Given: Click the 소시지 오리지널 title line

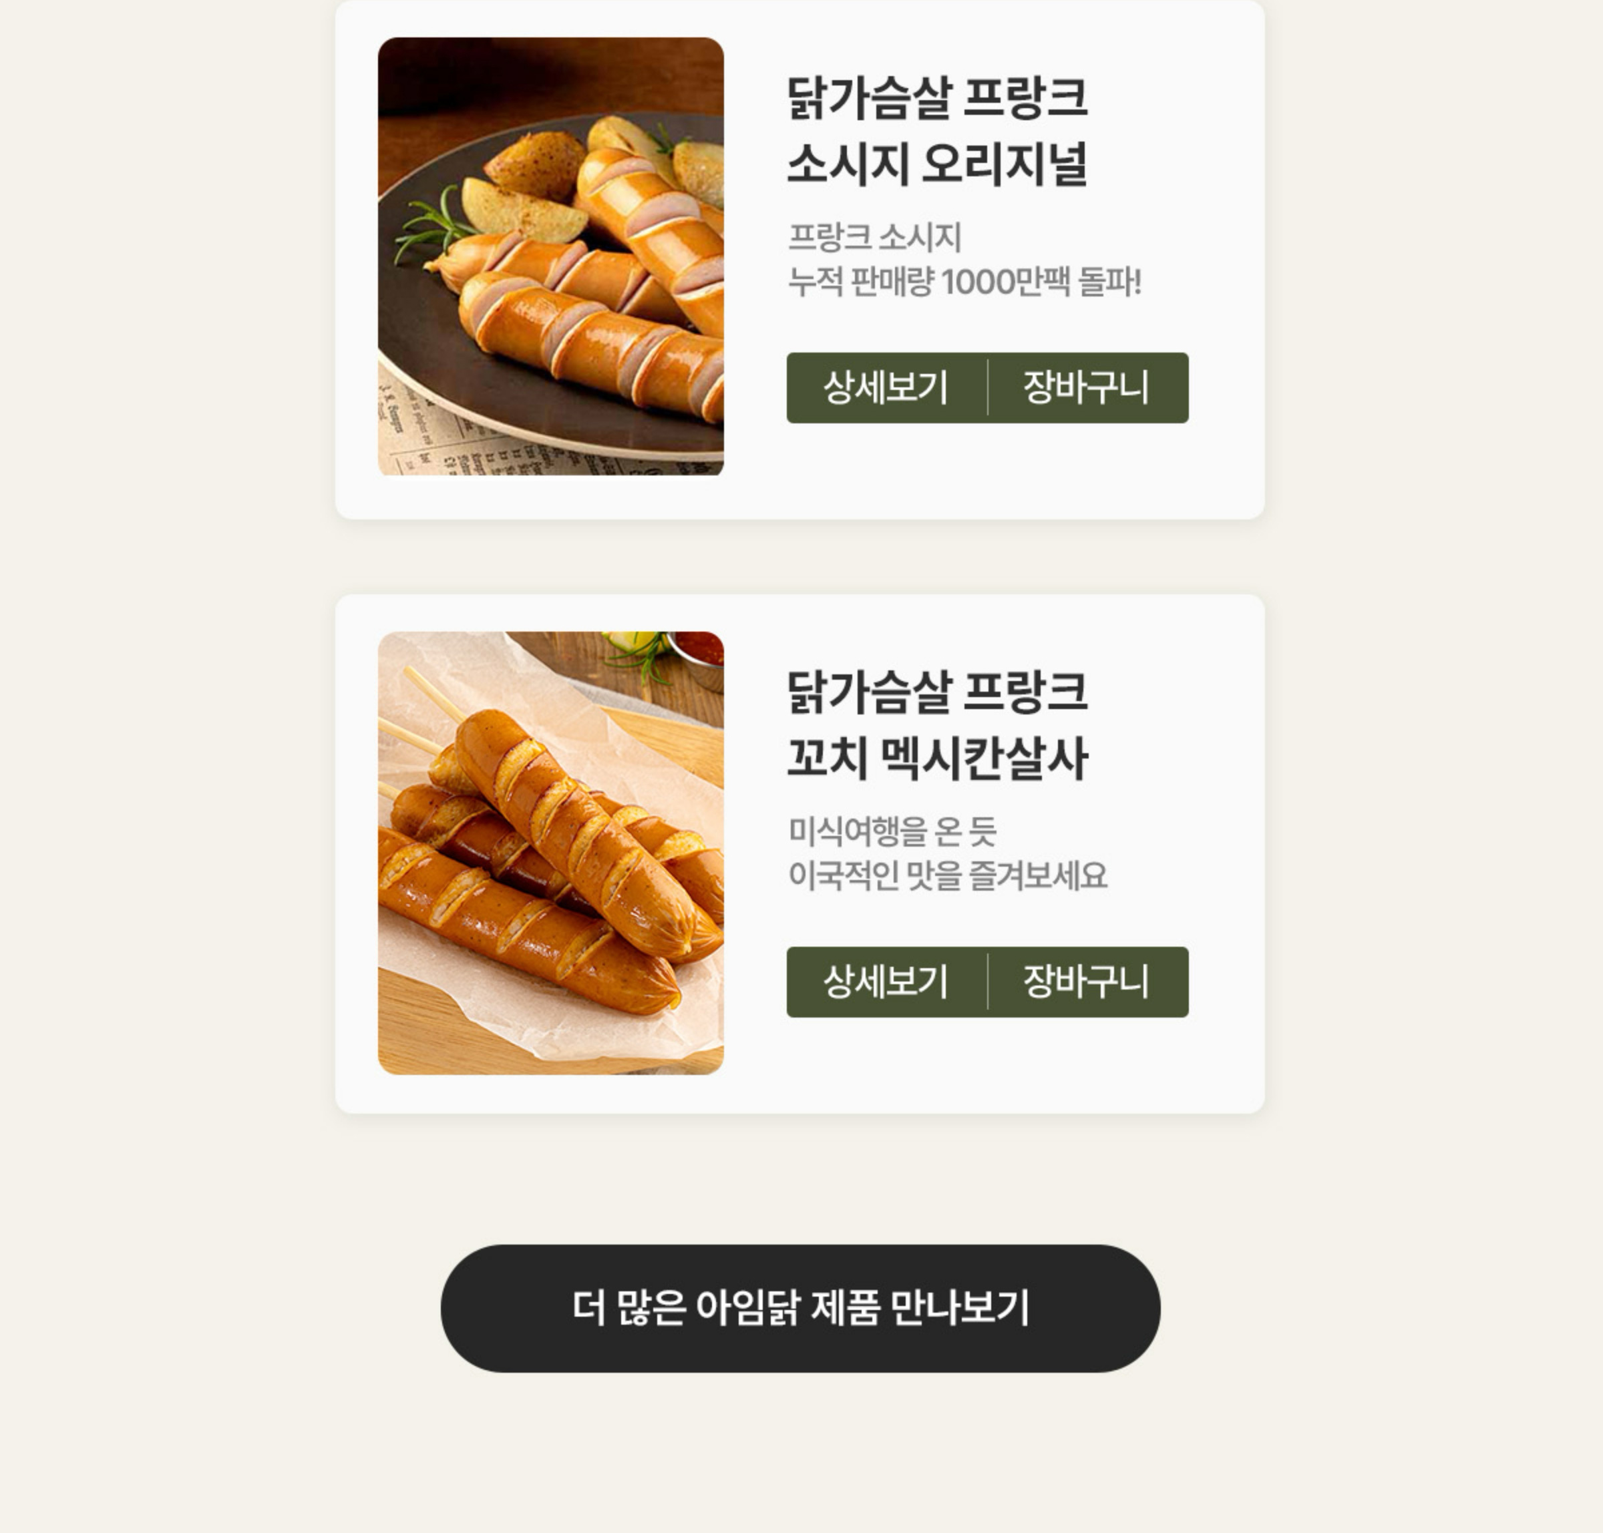Looking at the screenshot, I should tap(937, 164).
